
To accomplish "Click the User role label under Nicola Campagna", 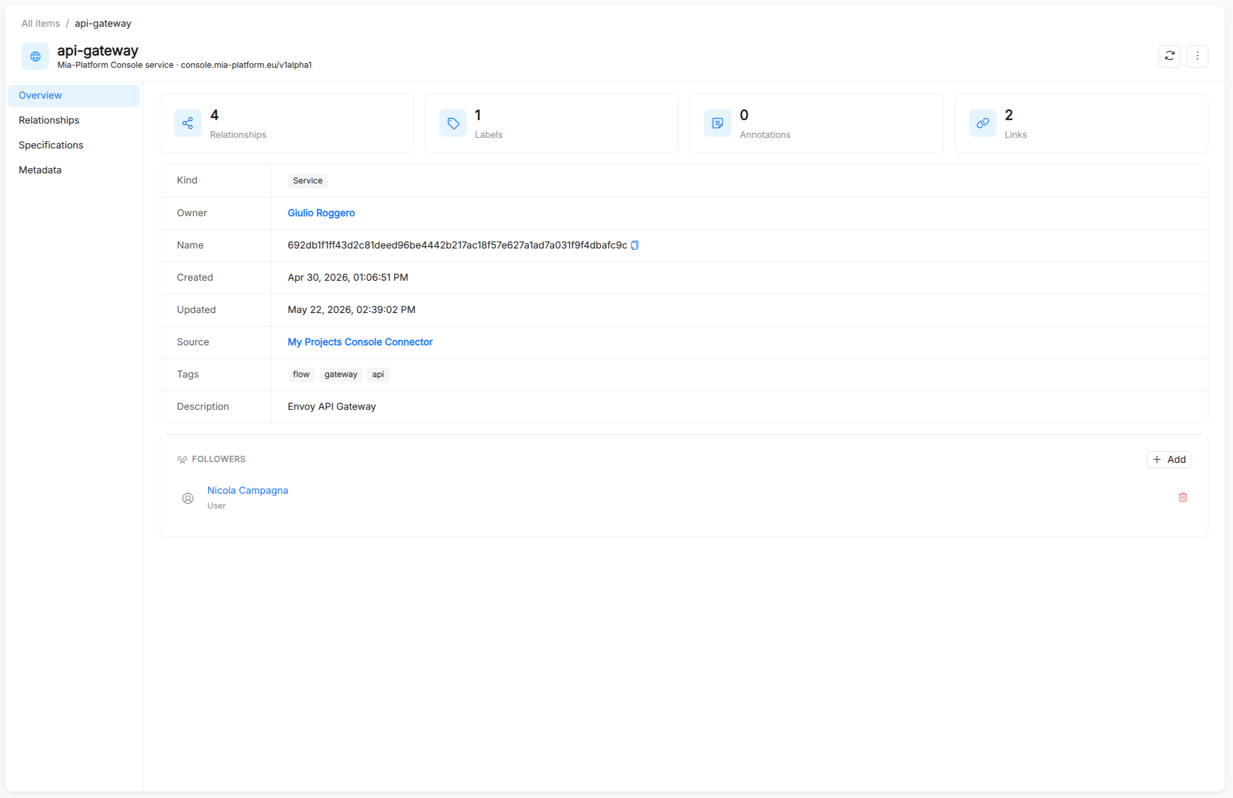I will pyautogui.click(x=216, y=505).
